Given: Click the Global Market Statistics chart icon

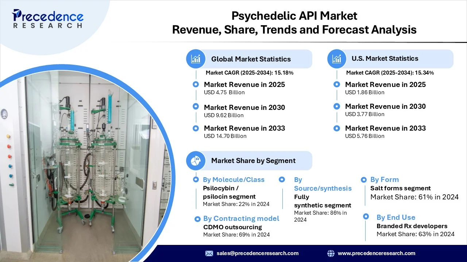Looking at the screenshot, I should [x=196, y=59].
